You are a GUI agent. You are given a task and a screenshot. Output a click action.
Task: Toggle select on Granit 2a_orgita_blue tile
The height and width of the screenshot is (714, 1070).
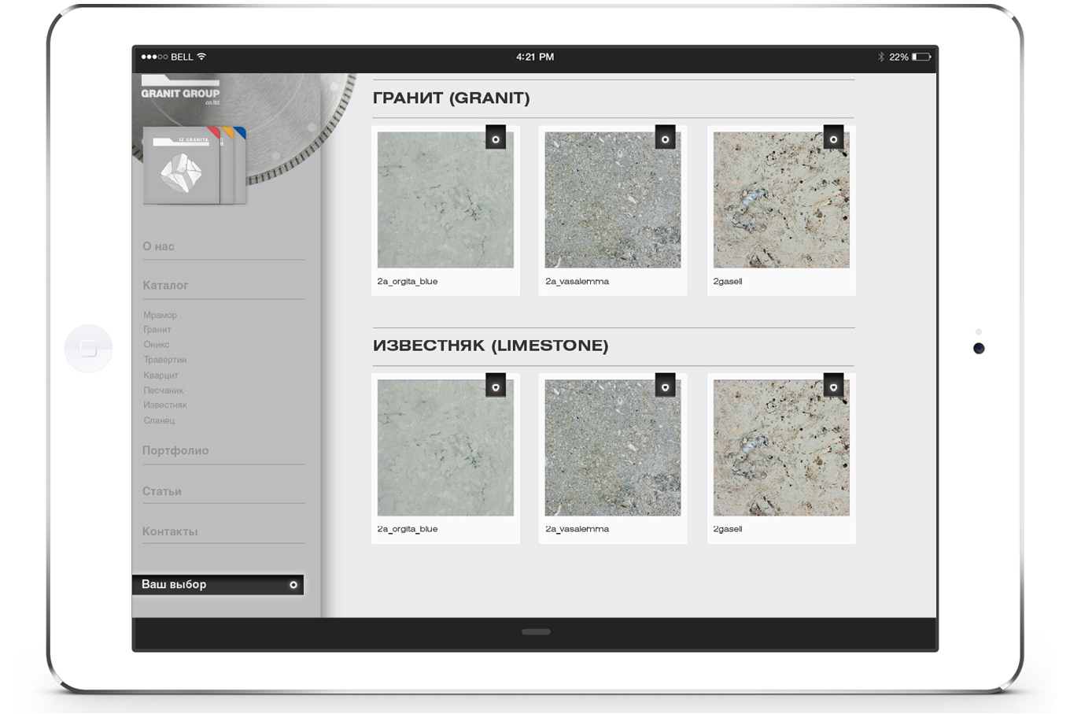(x=496, y=139)
